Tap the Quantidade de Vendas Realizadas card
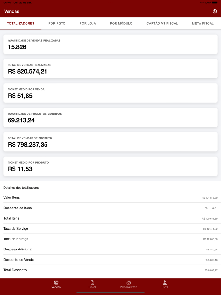Image resolution: width=221 pixels, height=295 pixels. pos(110,44)
